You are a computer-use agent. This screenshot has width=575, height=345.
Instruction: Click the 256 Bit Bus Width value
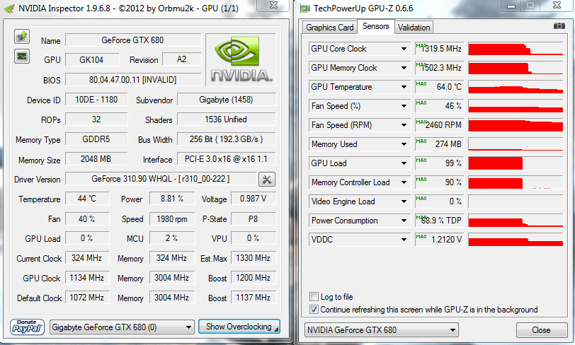point(227,139)
